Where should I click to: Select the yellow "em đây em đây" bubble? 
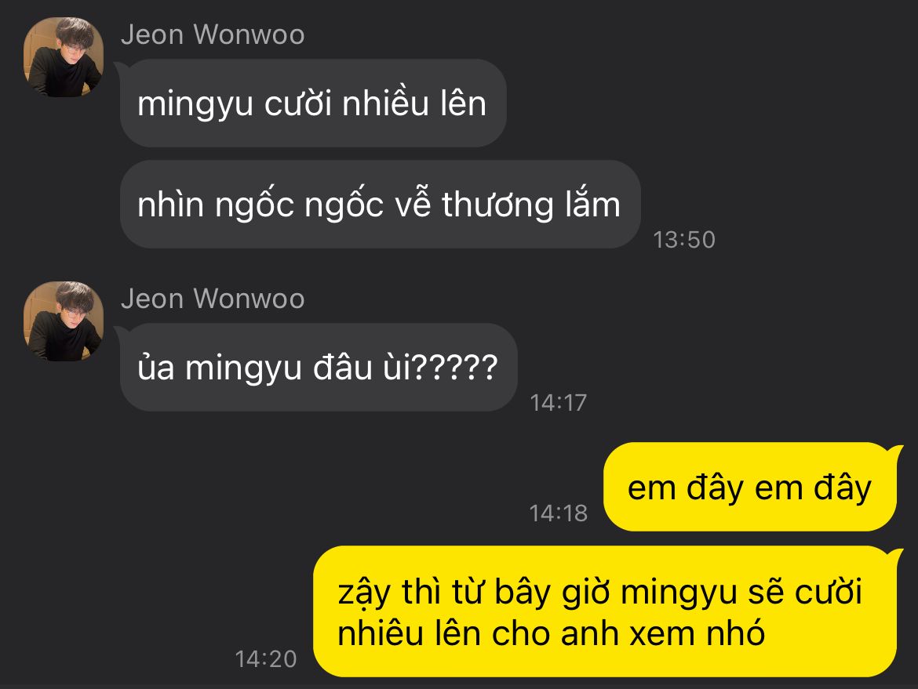(x=750, y=487)
